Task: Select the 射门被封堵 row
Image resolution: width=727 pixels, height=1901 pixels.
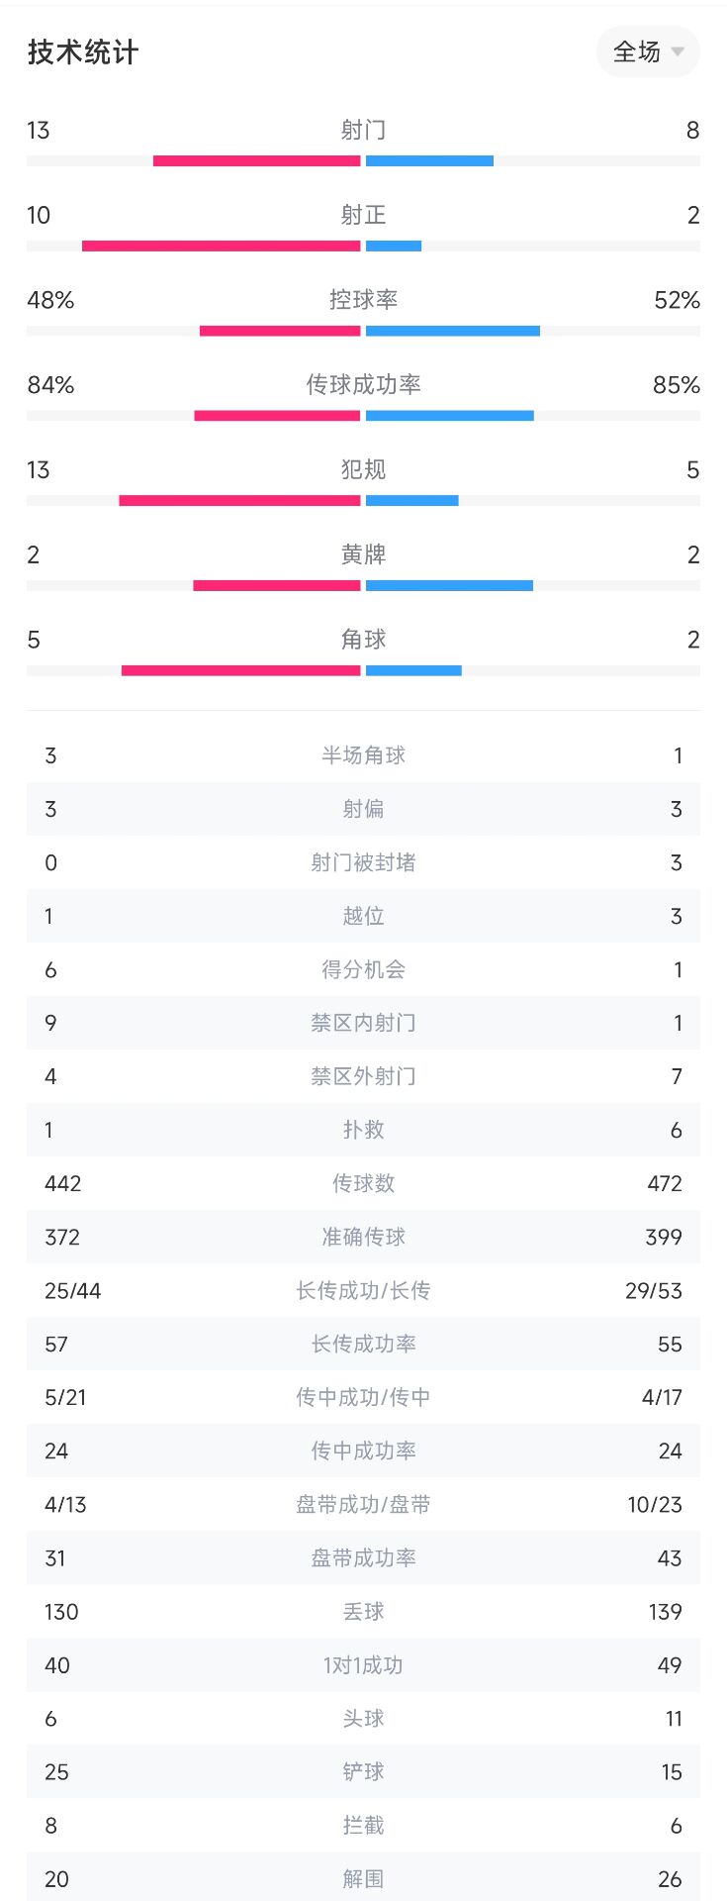Action: (x=363, y=862)
